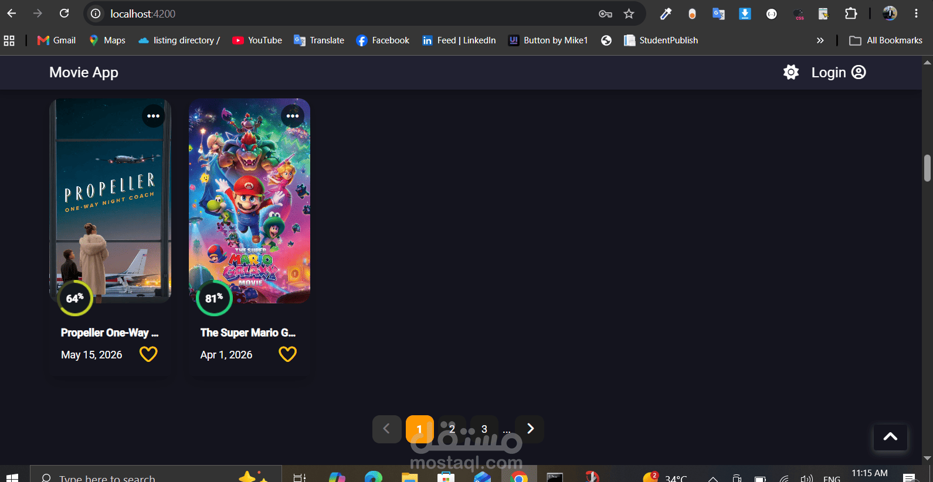Open the Facebook bookmark
Viewport: 933px width, 482px height.
coord(382,40)
